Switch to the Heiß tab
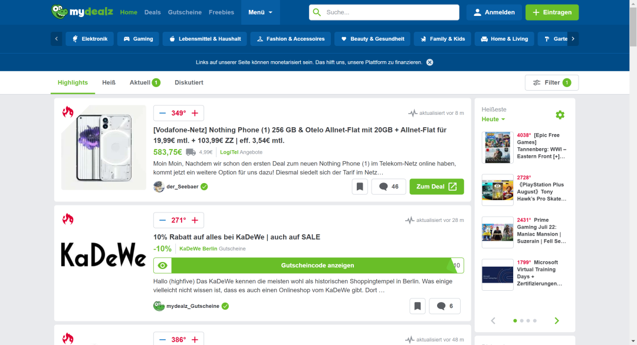Screen dimensions: 637x345 109,82
